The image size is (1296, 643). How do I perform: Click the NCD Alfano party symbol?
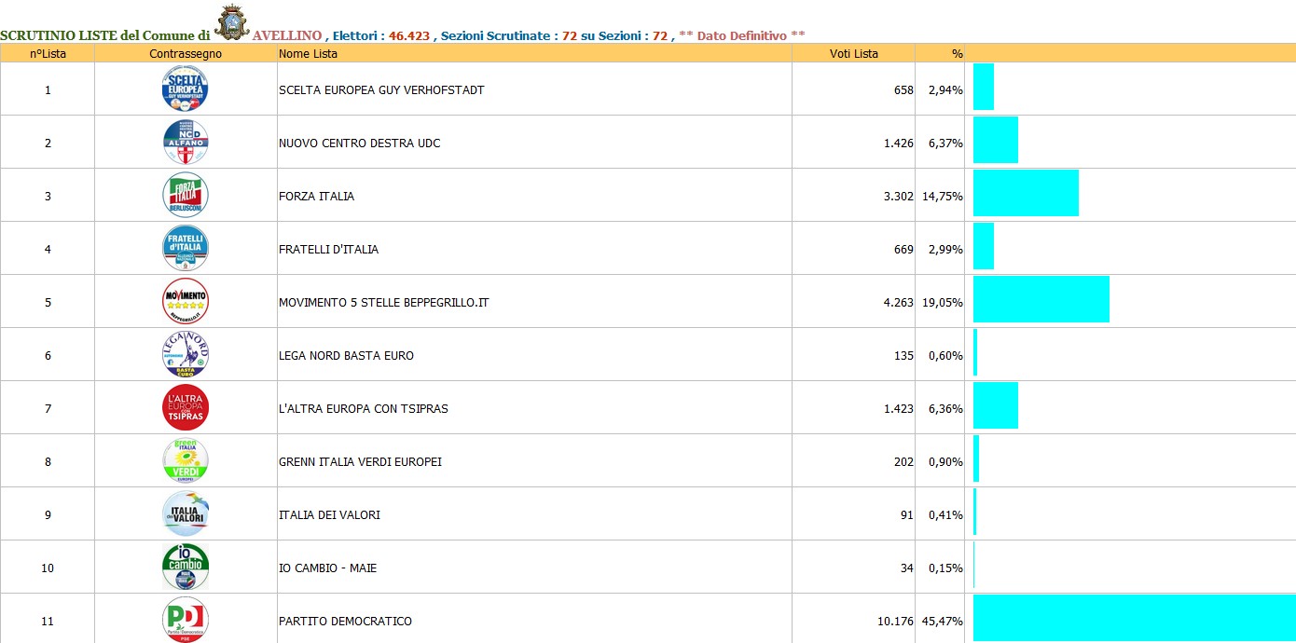(x=186, y=142)
